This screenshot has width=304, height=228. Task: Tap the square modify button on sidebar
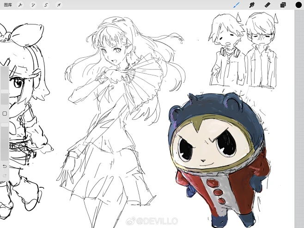tap(5, 113)
